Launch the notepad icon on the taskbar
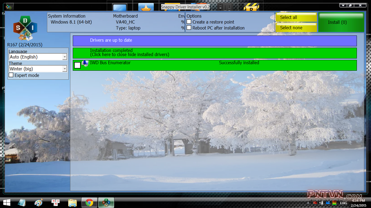 [x=22, y=203]
